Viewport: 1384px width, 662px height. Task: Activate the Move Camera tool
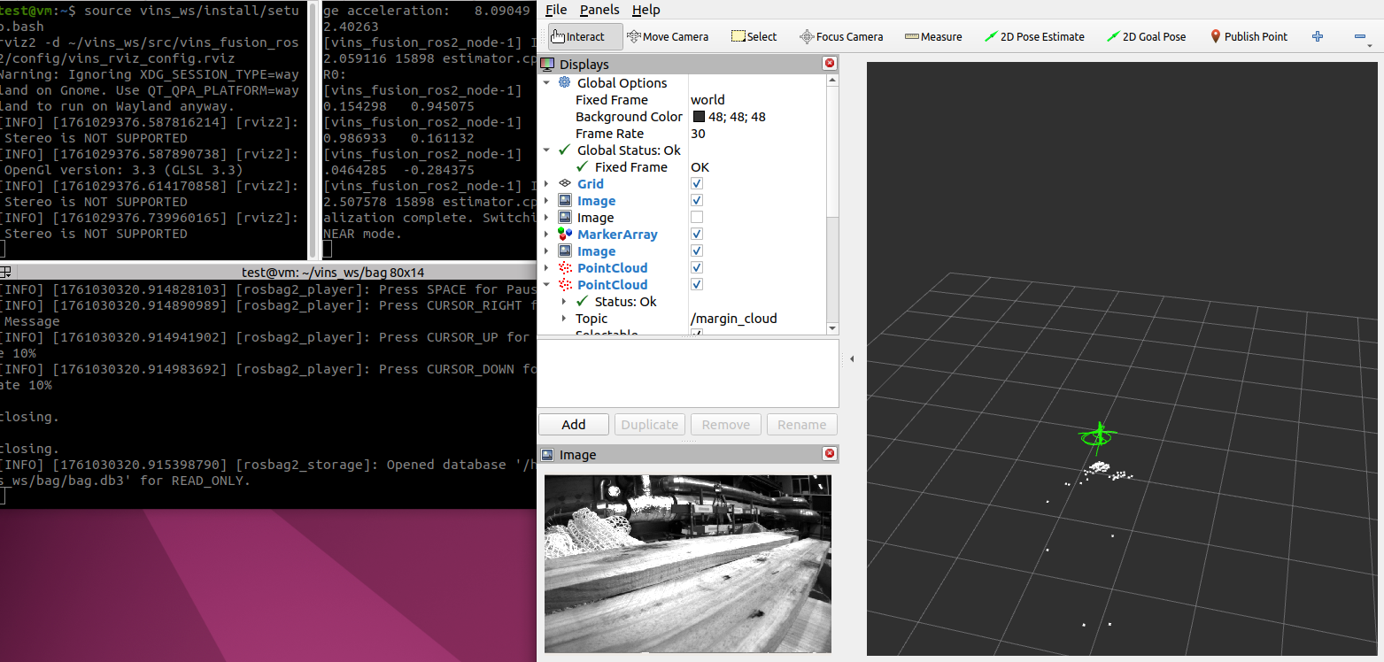668,36
